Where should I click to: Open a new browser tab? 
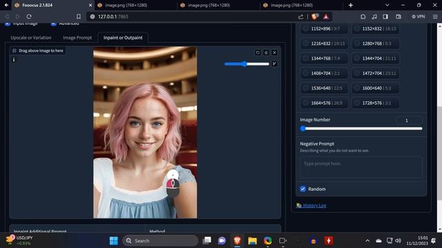[x=351, y=5]
